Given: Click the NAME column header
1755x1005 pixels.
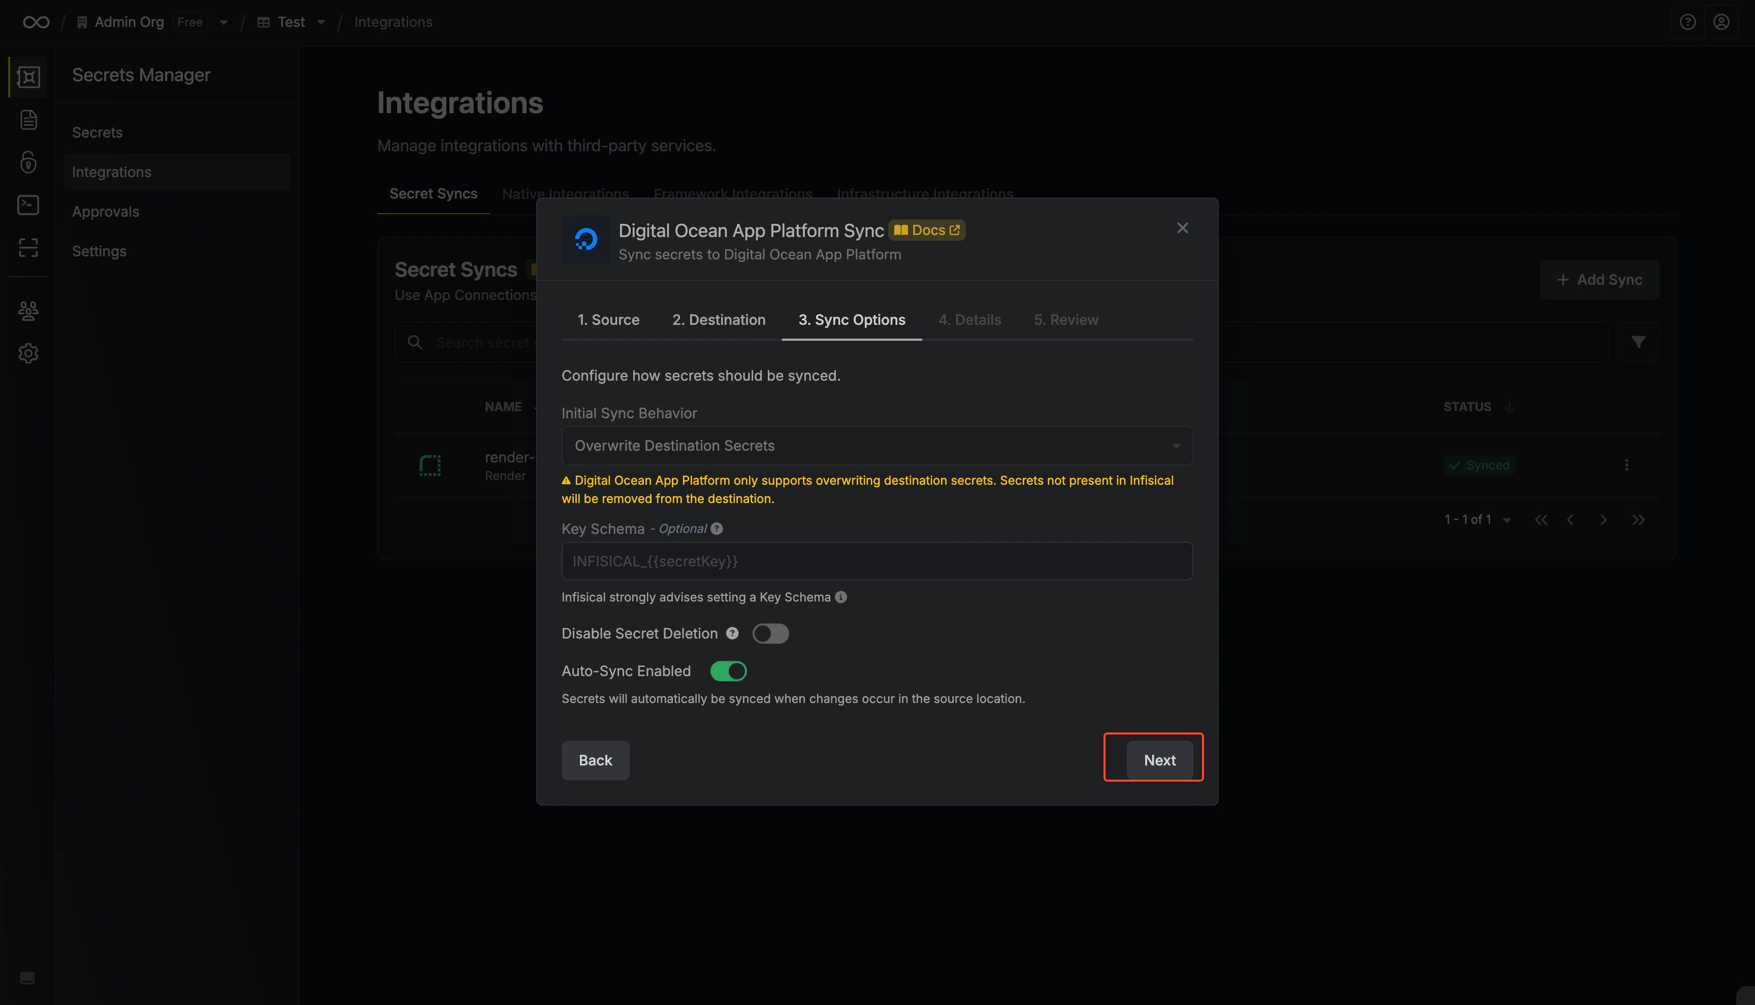Looking at the screenshot, I should pos(503,407).
